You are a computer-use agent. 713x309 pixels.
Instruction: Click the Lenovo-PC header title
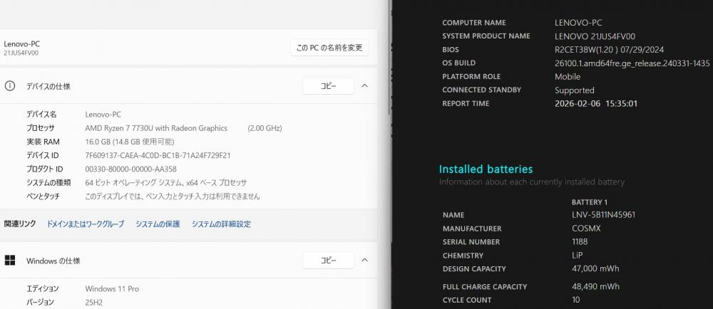[x=22, y=44]
